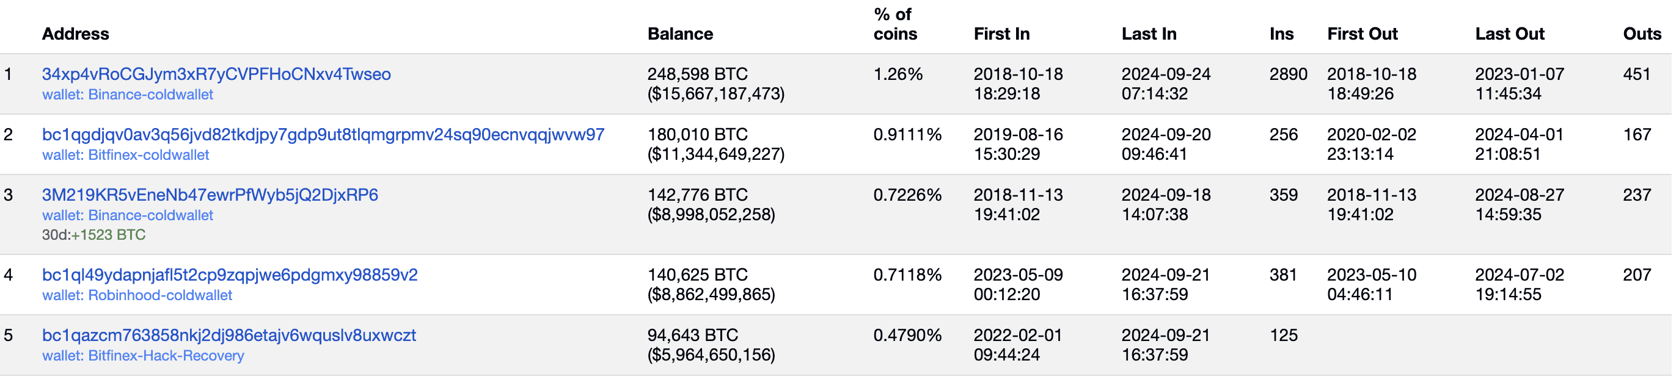This screenshot has height=377, width=1679.
Task: Open the Binance-coldwallet link under row 1
Action: tap(128, 95)
